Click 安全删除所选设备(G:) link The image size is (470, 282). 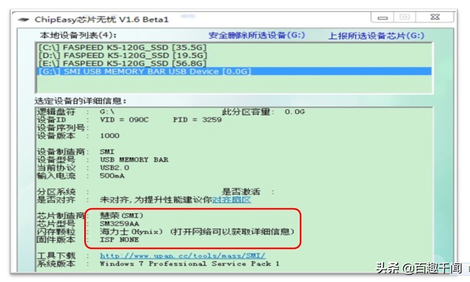coord(257,35)
